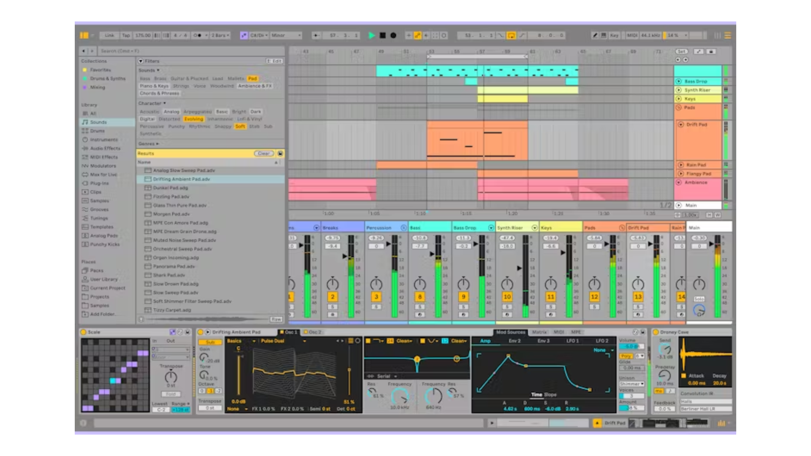Screen dimensions: 811x456
Task: Open the LFO 1 modulation tab
Action: tap(572, 341)
